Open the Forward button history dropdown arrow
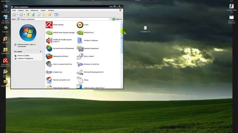 click(24, 15)
